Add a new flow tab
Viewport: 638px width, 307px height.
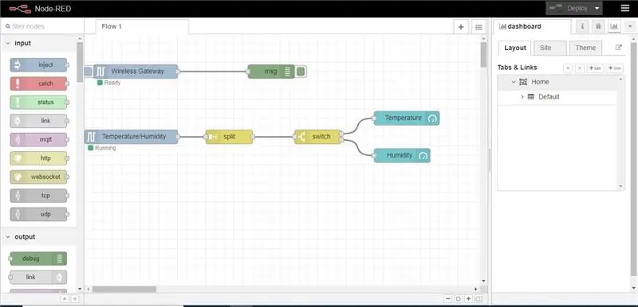coord(461,27)
